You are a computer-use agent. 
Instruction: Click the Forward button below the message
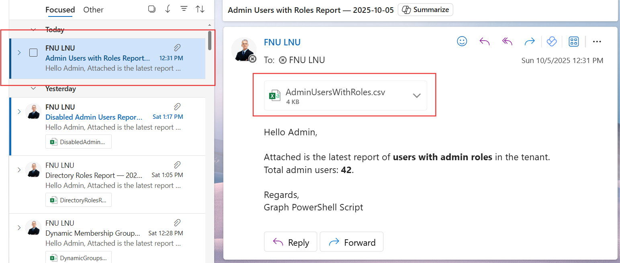[x=352, y=242]
